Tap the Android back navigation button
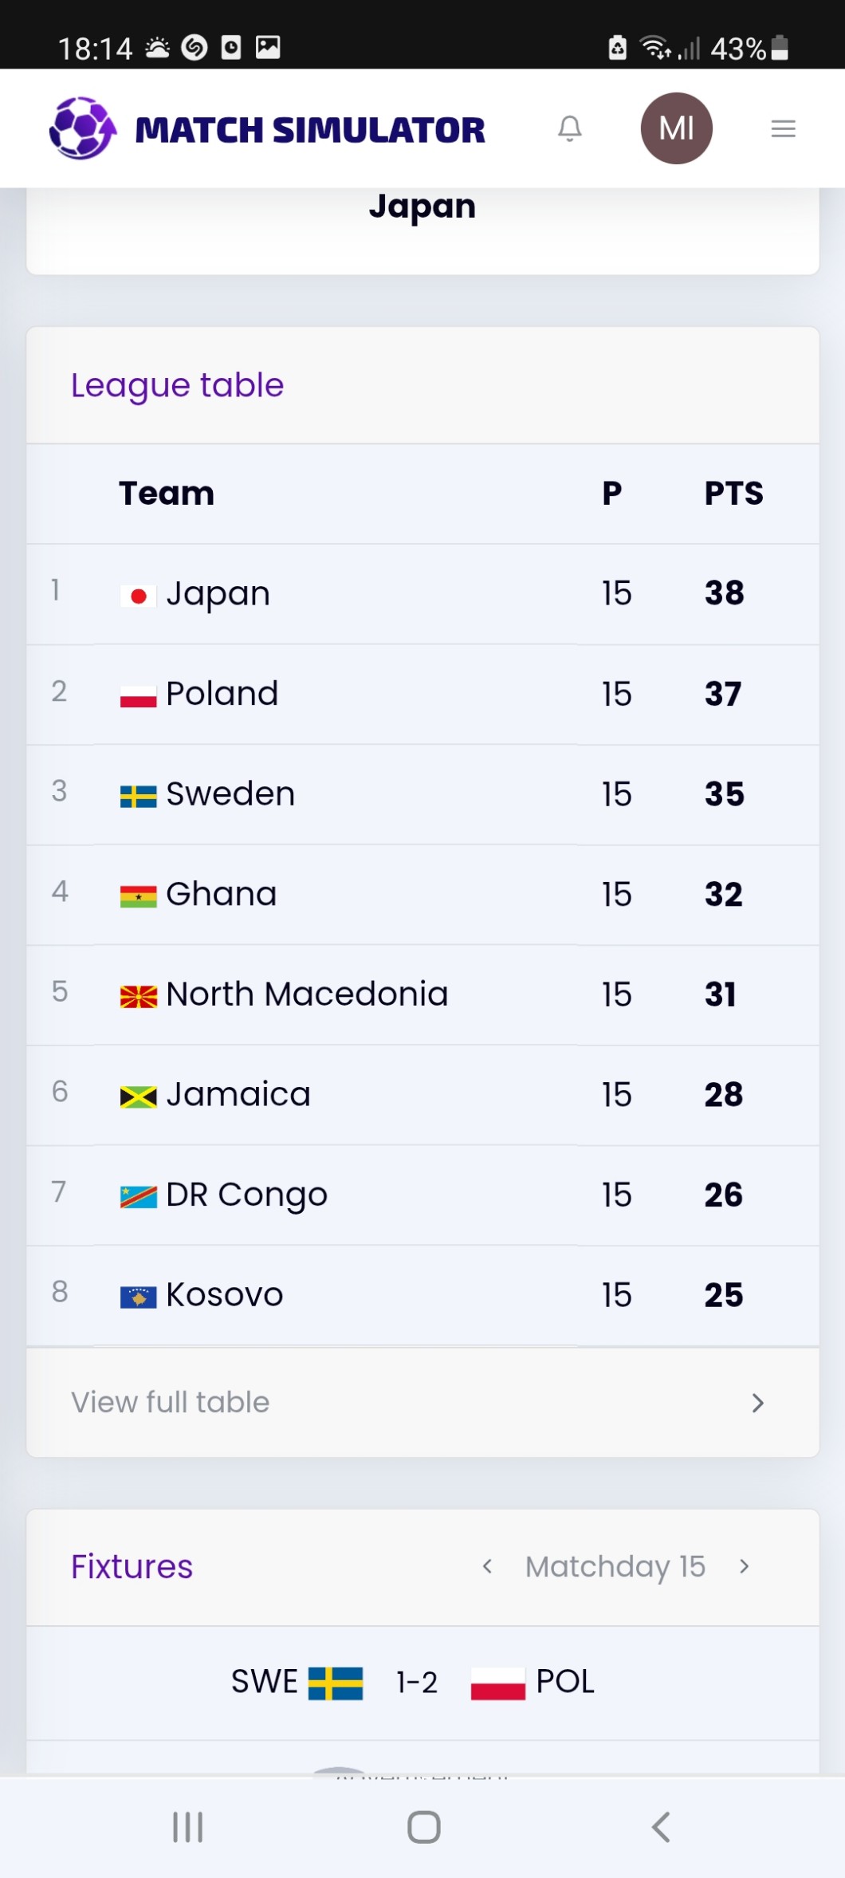The height and width of the screenshot is (1878, 845). (x=660, y=1826)
